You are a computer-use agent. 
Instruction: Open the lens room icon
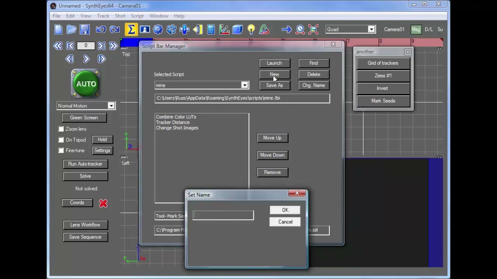pos(198,29)
